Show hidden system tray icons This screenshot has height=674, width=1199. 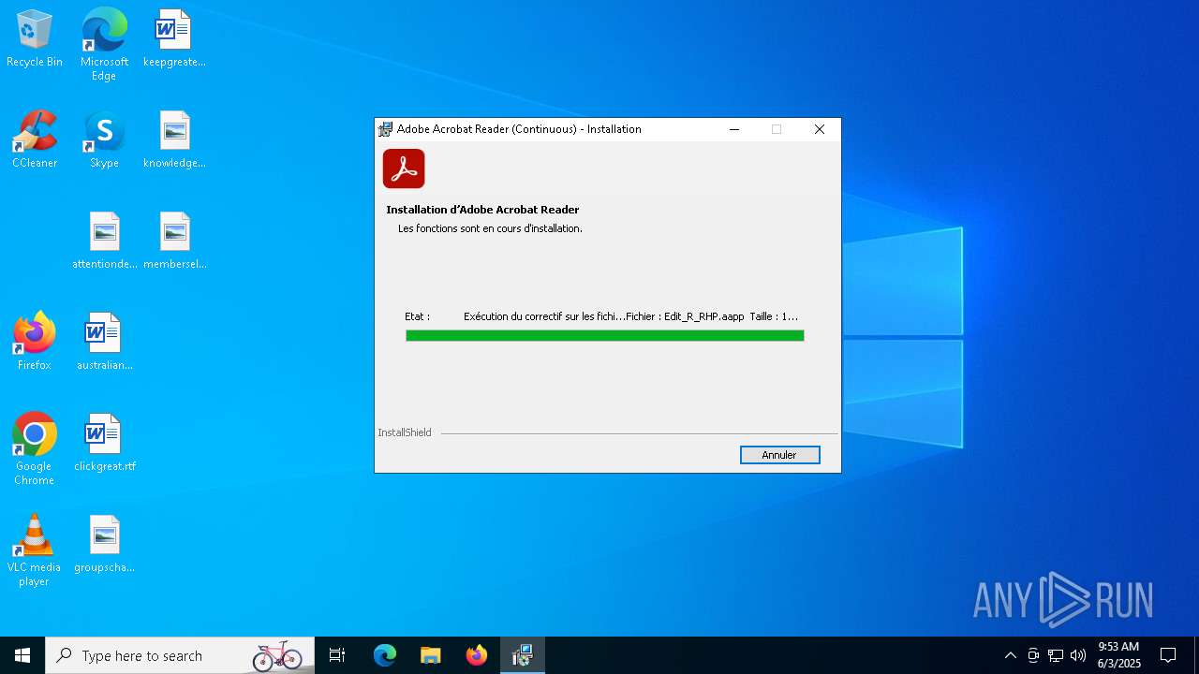tap(1010, 655)
